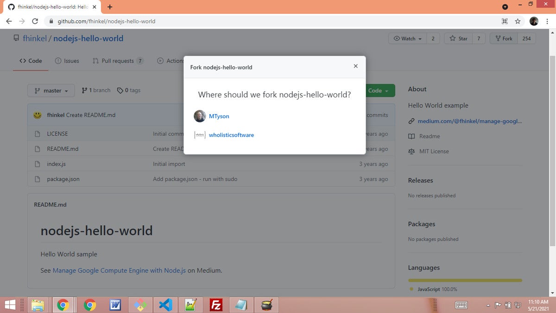
Task: Click the stargazers count 7
Action: tap(479, 38)
